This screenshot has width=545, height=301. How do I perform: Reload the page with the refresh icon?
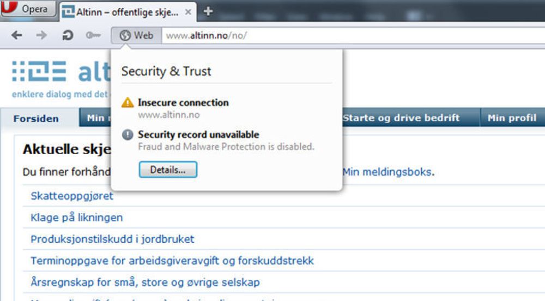click(x=68, y=35)
